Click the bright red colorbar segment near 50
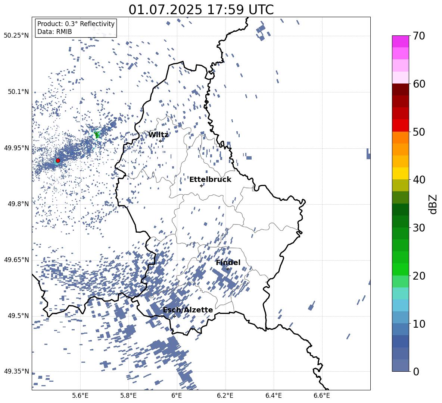The image size is (442, 403). click(x=400, y=126)
